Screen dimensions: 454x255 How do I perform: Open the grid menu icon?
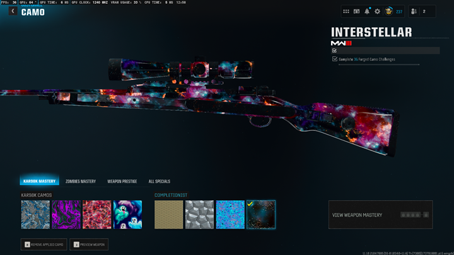(346, 11)
